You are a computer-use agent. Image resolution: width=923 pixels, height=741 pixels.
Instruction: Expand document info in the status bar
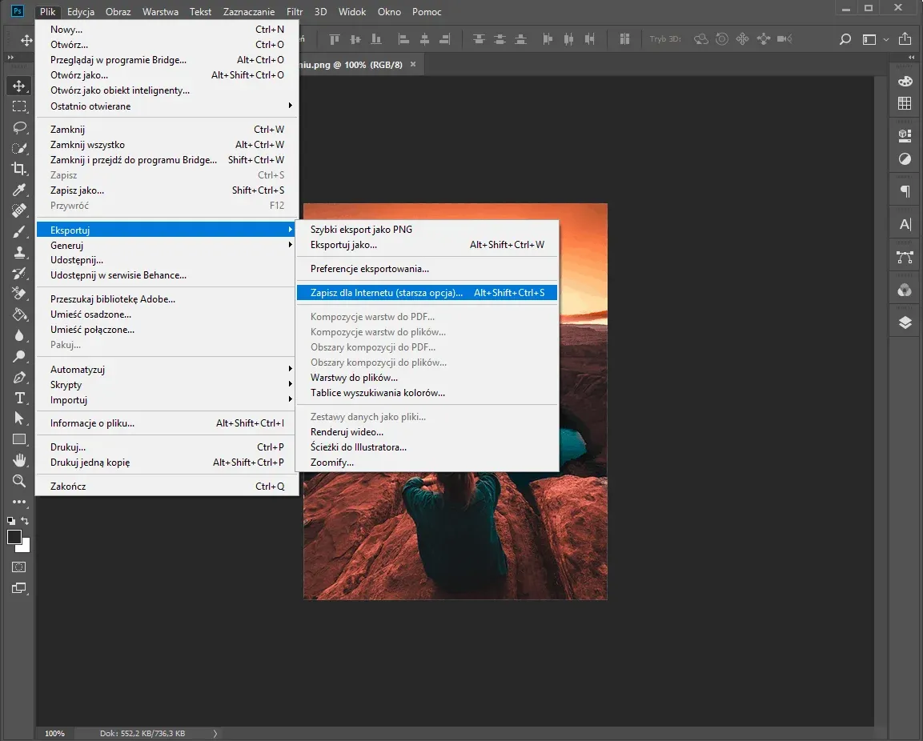coord(214,732)
